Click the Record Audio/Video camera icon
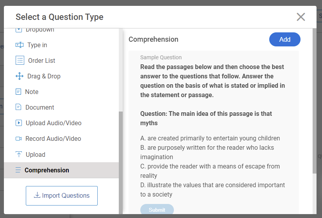The width and height of the screenshot is (322, 218). 18,138
